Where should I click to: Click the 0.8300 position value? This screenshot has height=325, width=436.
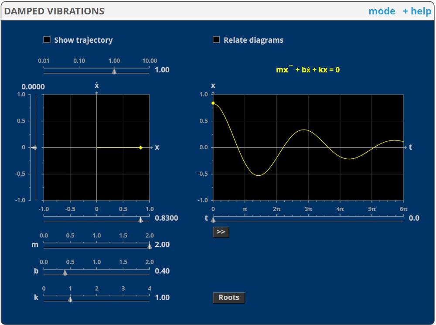click(166, 218)
